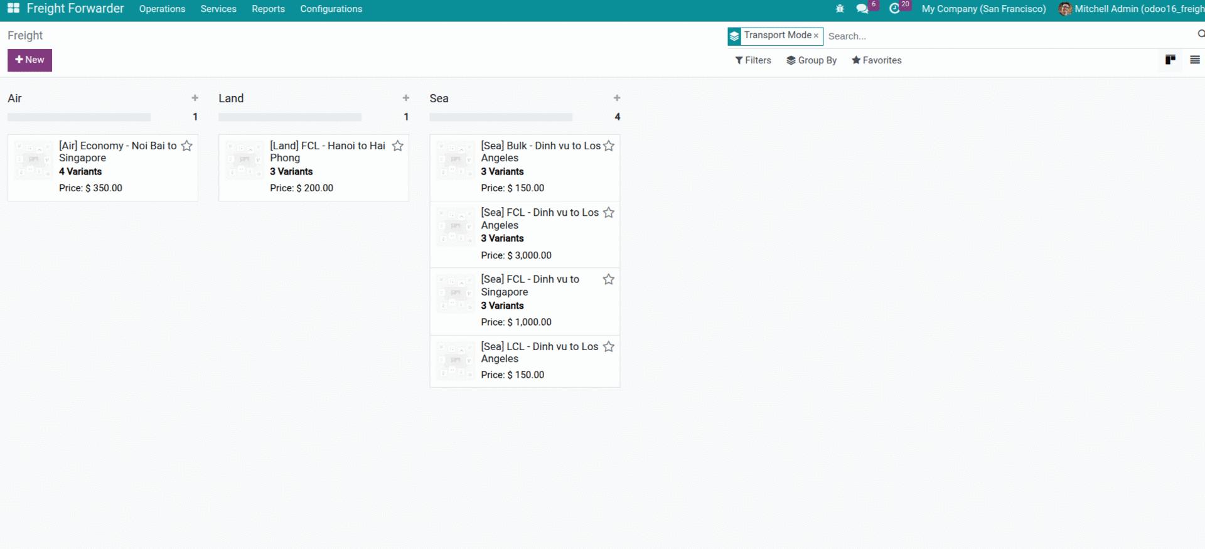Click the debug bug icon
The width and height of the screenshot is (1205, 549).
(840, 9)
